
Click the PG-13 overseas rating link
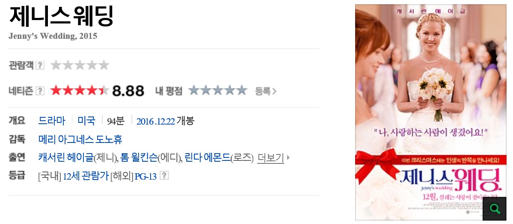[145, 176]
